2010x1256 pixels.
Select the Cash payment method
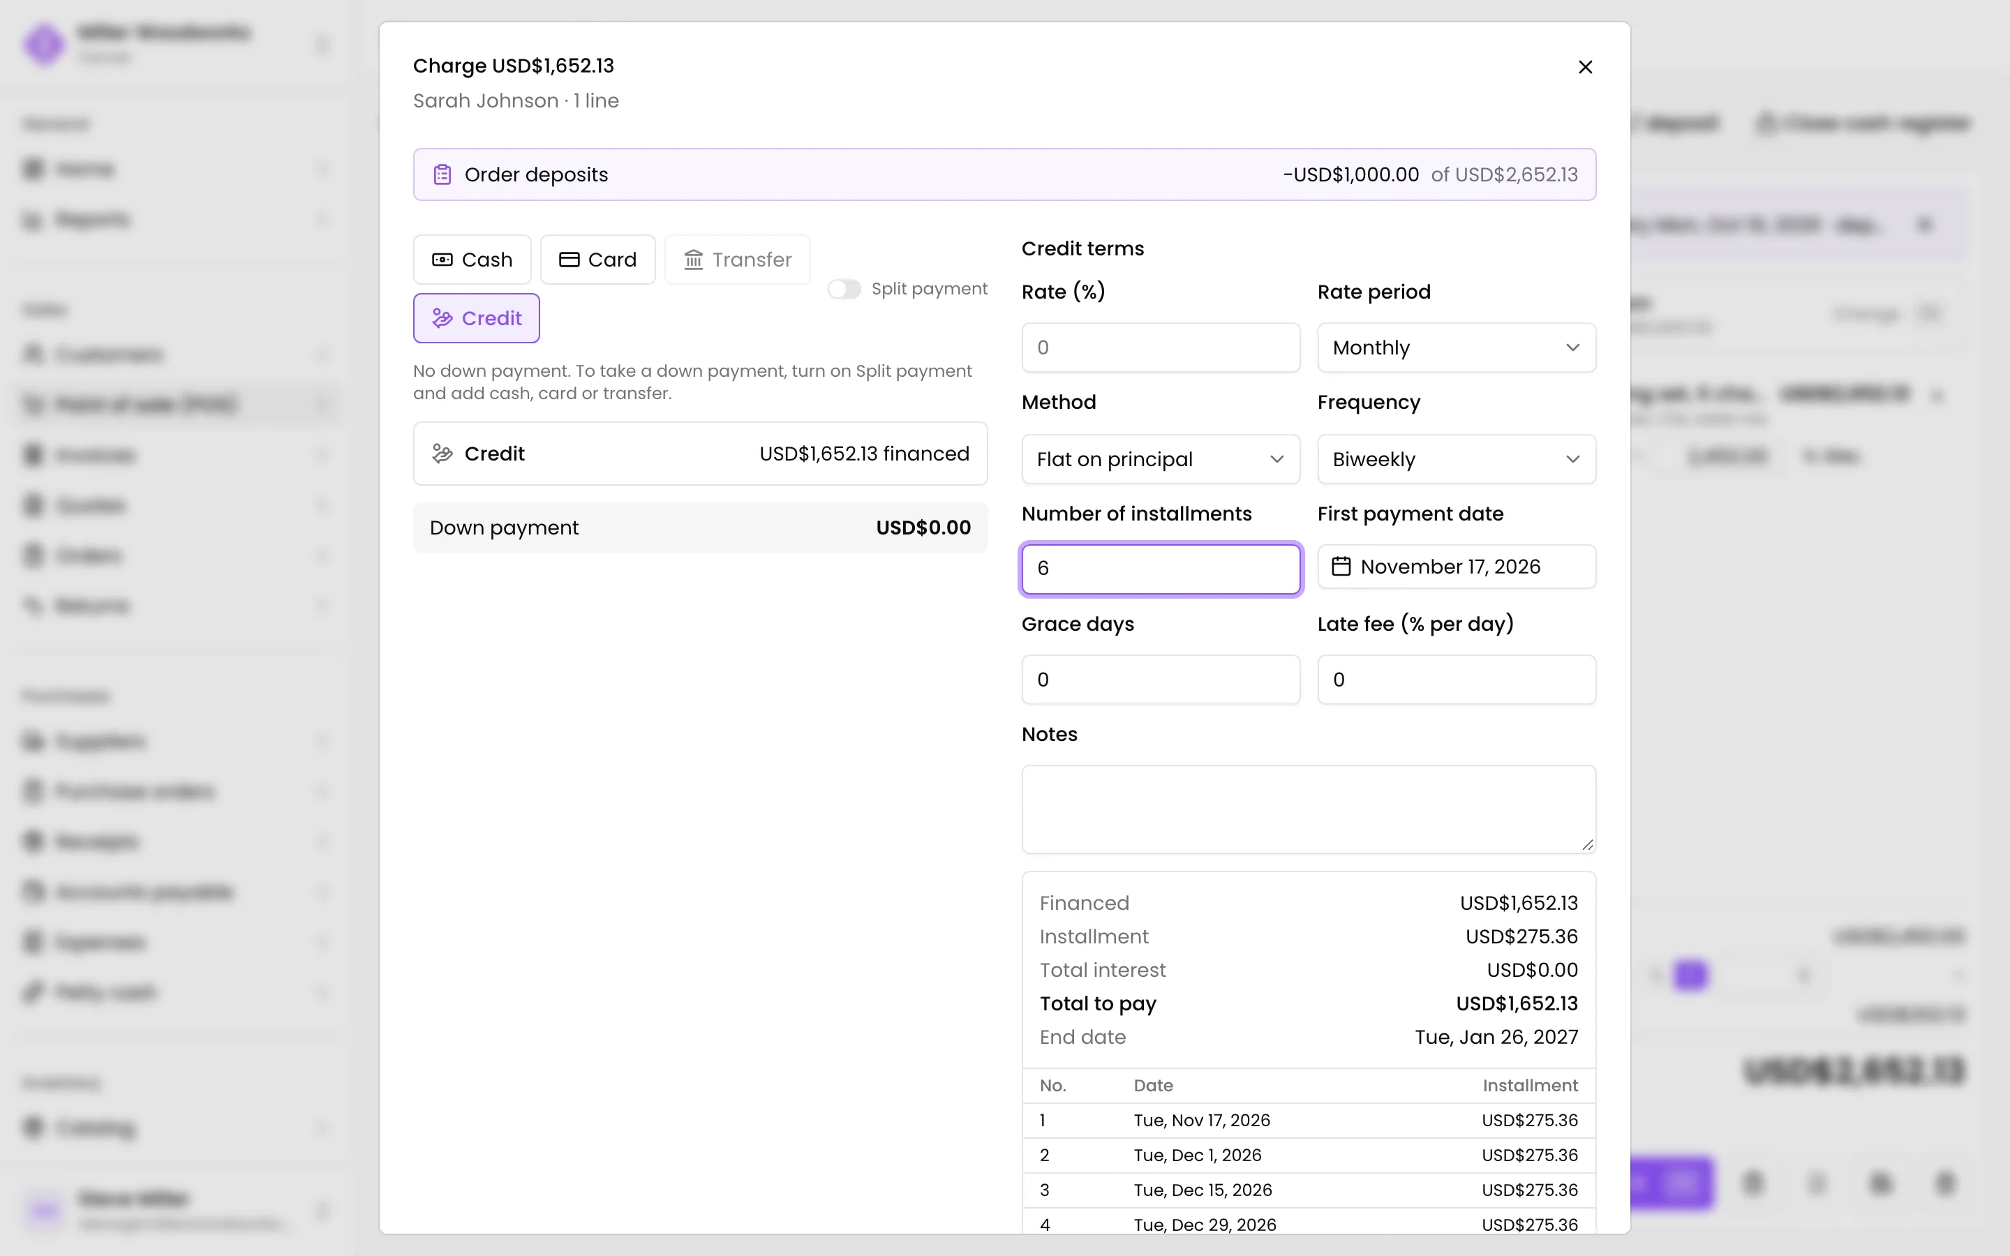pos(472,260)
